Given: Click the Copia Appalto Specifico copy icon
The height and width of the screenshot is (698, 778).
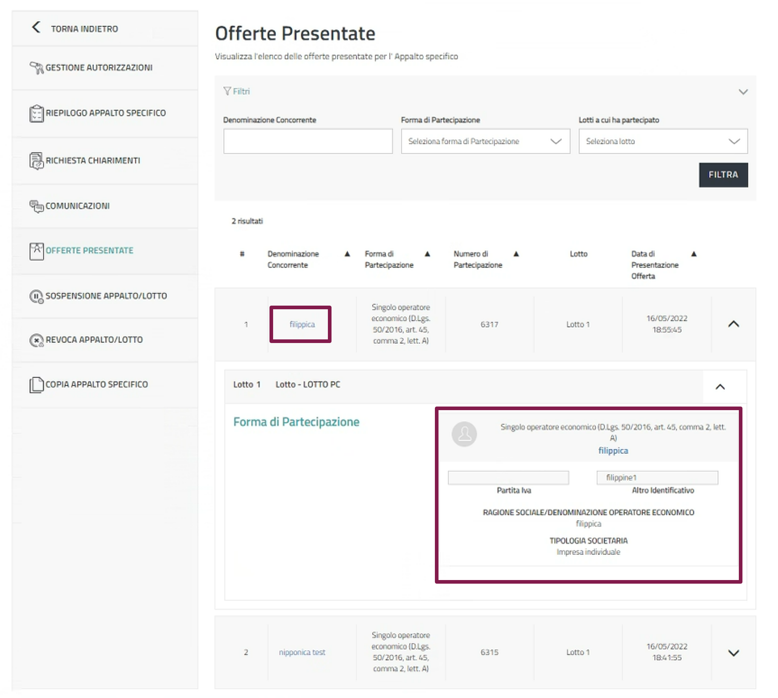Looking at the screenshot, I should (x=36, y=384).
